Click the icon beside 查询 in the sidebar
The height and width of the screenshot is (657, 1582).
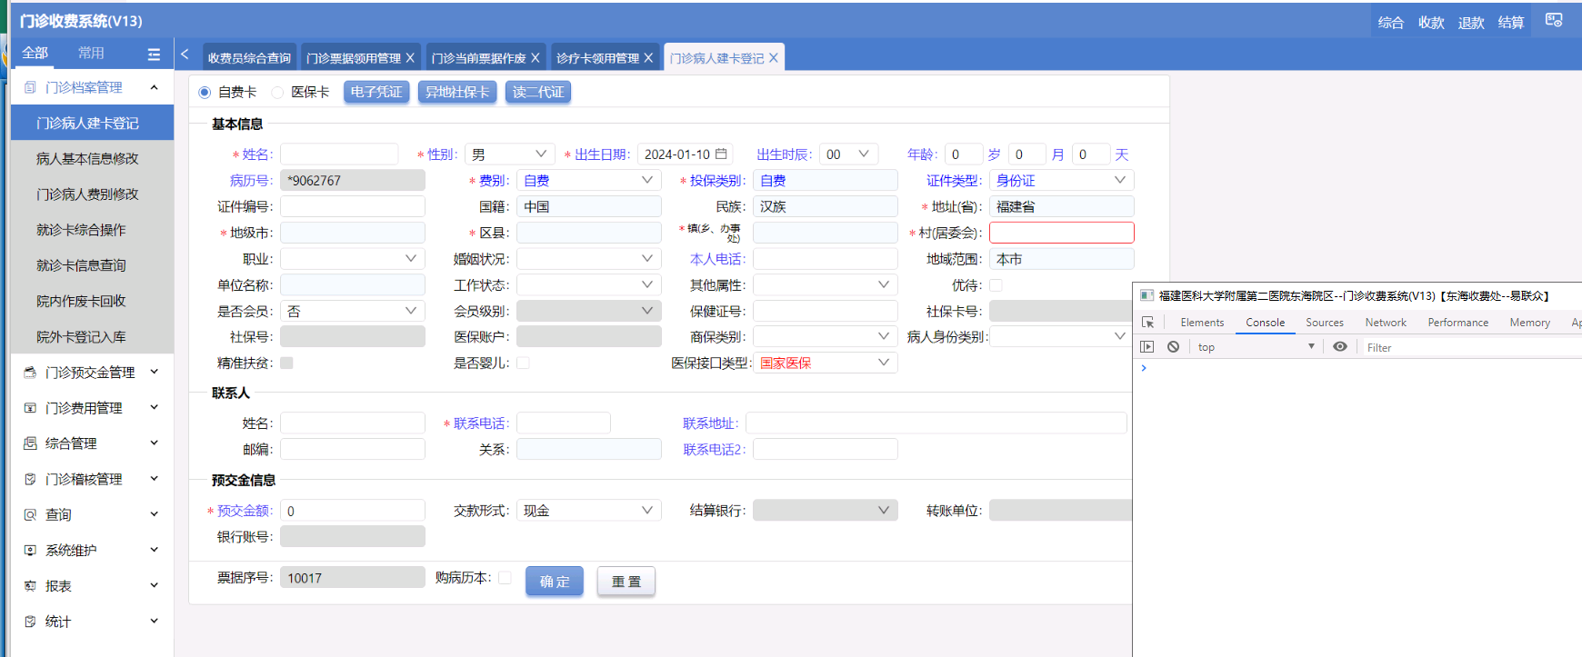click(x=30, y=515)
